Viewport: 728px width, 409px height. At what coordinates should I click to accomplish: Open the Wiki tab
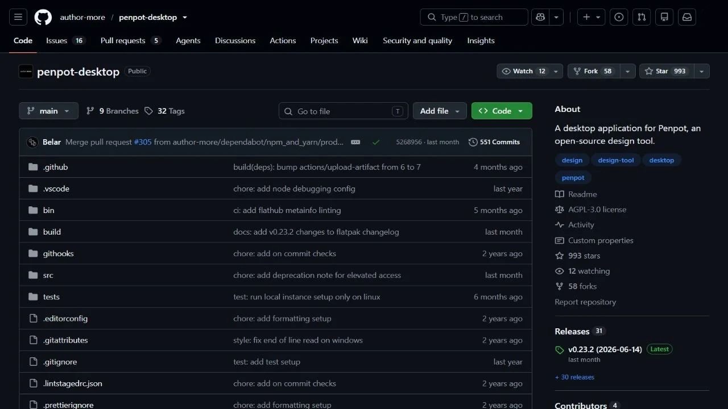click(x=360, y=40)
